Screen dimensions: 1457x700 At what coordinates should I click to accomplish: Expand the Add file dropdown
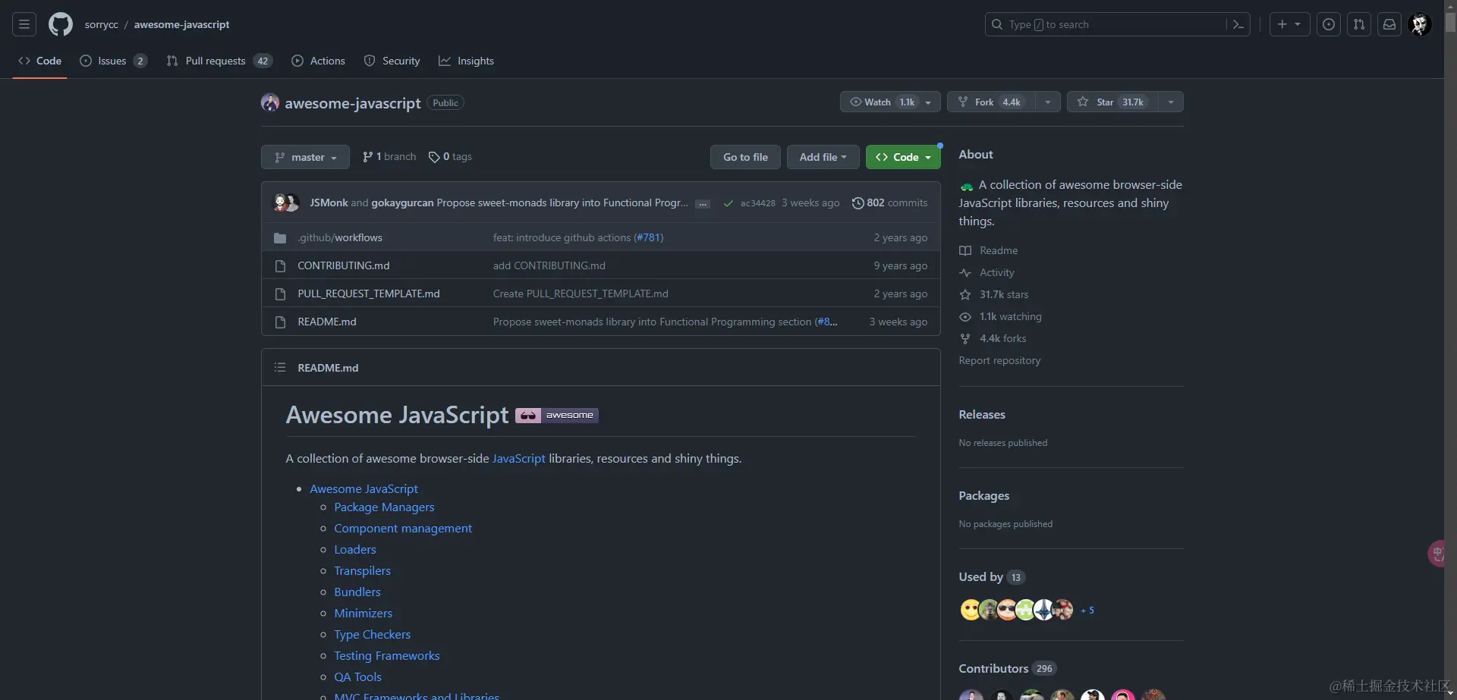pyautogui.click(x=823, y=157)
